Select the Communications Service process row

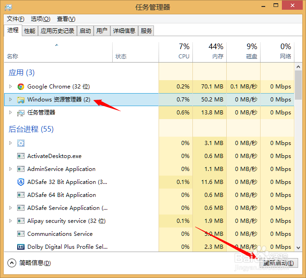tap(149, 234)
